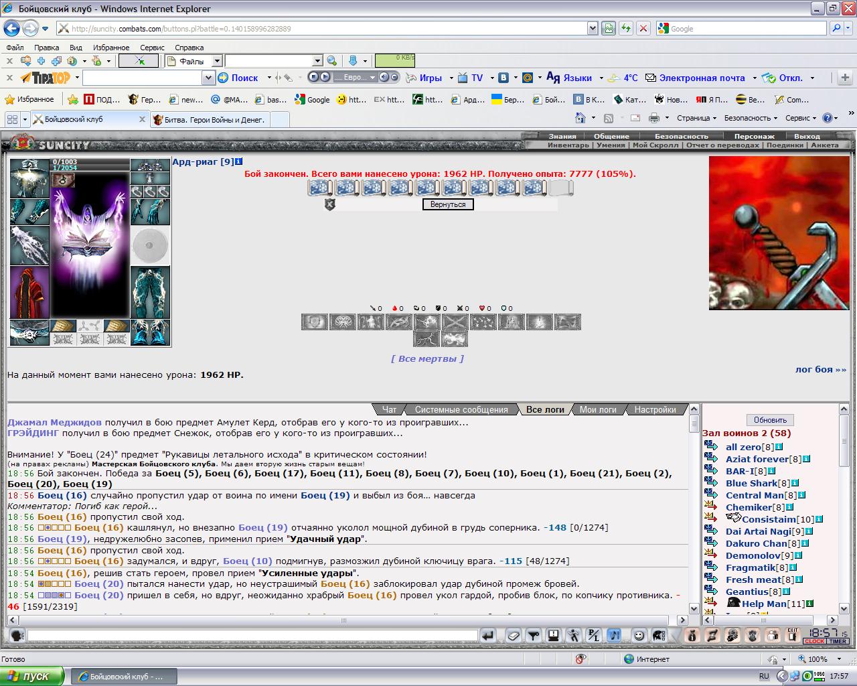Click info icon next to Ард-риаг[9]

click(x=239, y=161)
